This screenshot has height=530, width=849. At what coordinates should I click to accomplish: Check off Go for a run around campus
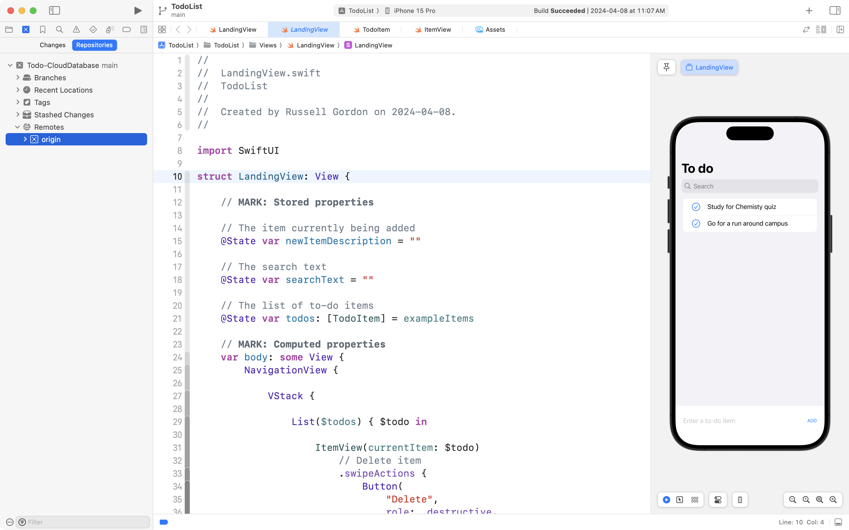coord(696,223)
